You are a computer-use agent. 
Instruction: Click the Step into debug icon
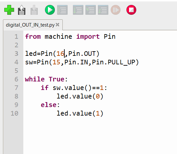(91, 10)
